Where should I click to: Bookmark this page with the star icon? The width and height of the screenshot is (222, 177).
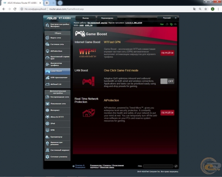coord(206,9)
